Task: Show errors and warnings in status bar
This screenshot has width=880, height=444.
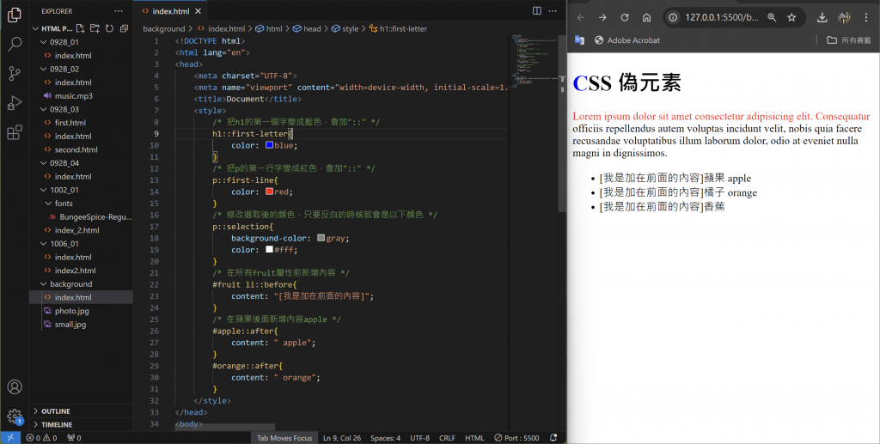Action: [41, 438]
